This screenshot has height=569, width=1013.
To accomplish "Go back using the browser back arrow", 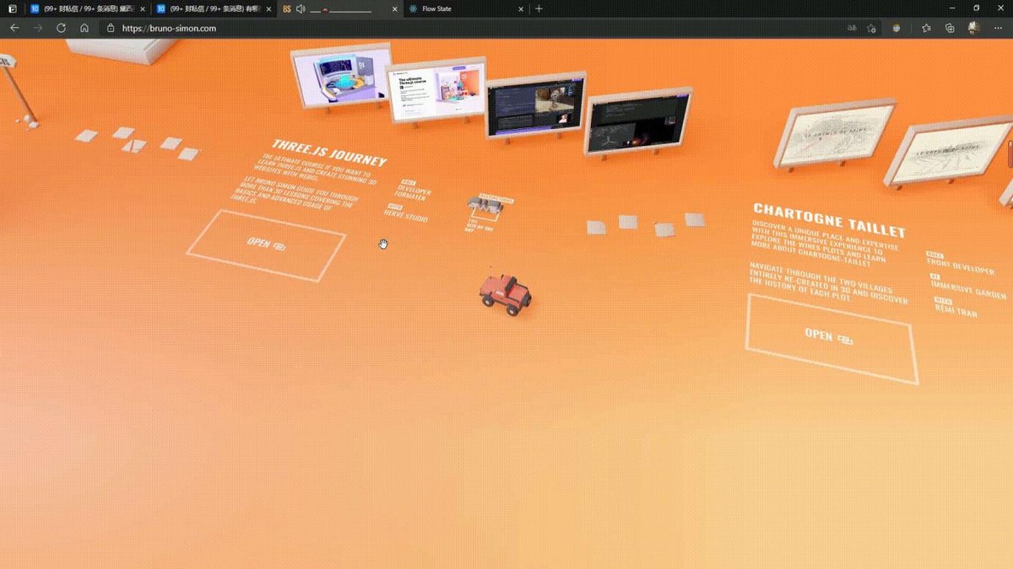I will (x=14, y=28).
